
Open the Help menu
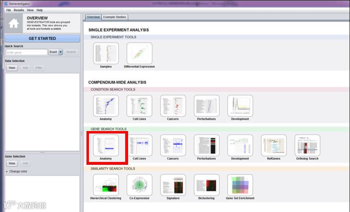pos(40,10)
